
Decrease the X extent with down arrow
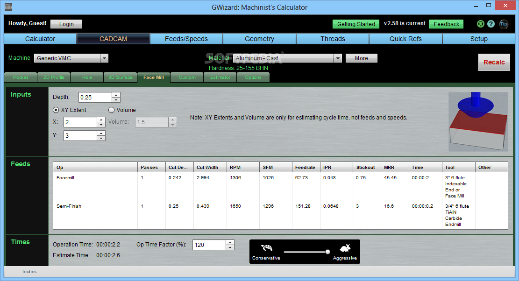101,125
